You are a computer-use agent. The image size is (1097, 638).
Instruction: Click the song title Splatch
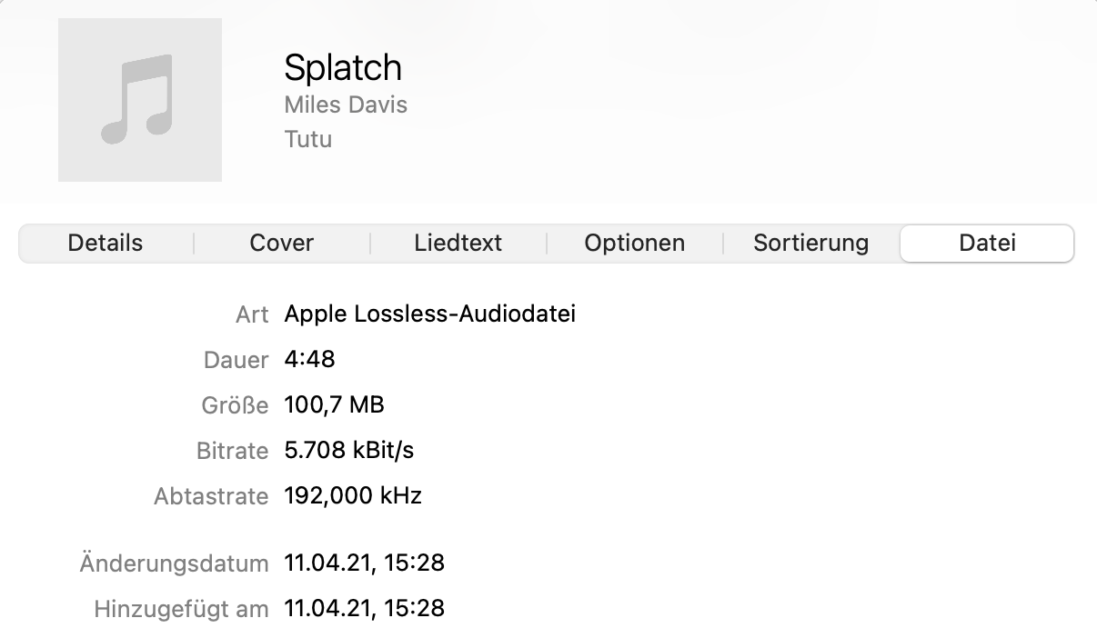coord(343,68)
